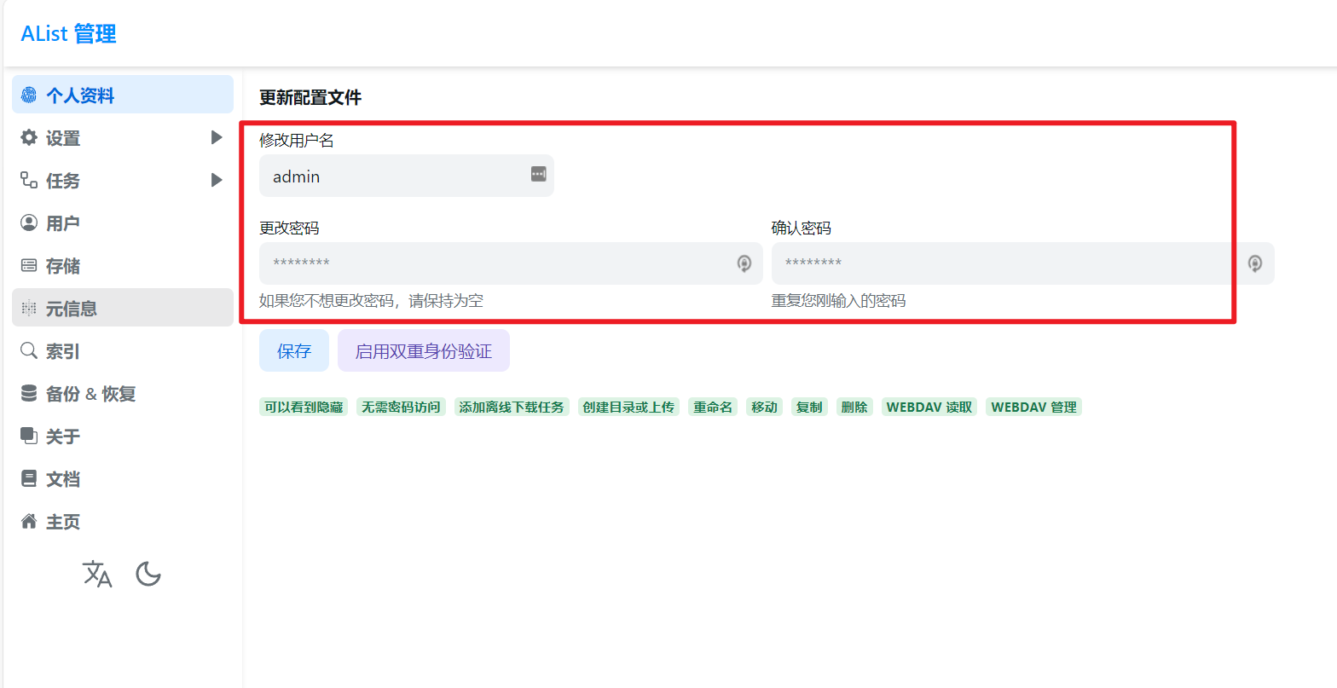The height and width of the screenshot is (688, 1337).
Task: Open the 个人资料 page
Action: pyautogui.click(x=123, y=95)
